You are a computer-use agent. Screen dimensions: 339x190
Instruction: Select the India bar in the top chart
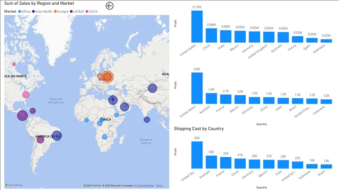[x=226, y=36]
